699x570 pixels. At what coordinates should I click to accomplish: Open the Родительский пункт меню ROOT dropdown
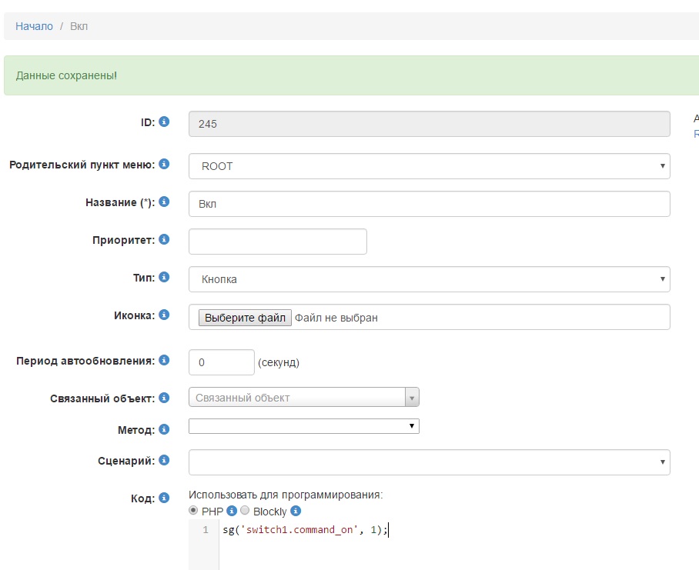[429, 166]
